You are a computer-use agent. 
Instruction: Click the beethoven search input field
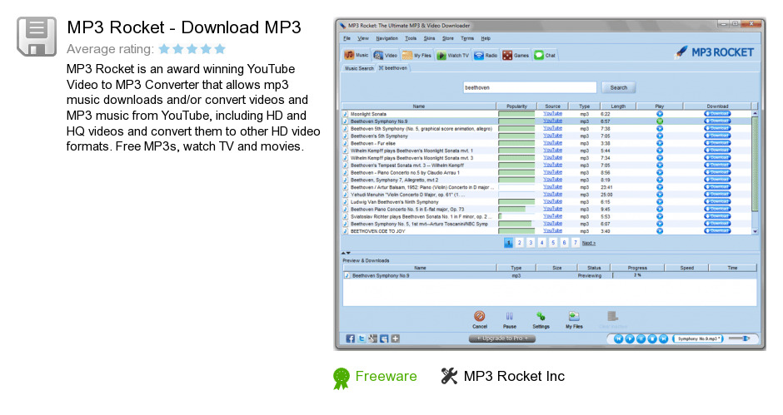529,87
